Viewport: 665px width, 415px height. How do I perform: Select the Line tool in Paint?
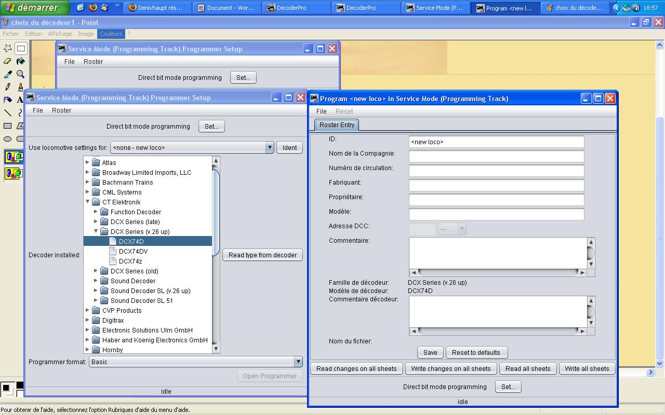coord(8,113)
